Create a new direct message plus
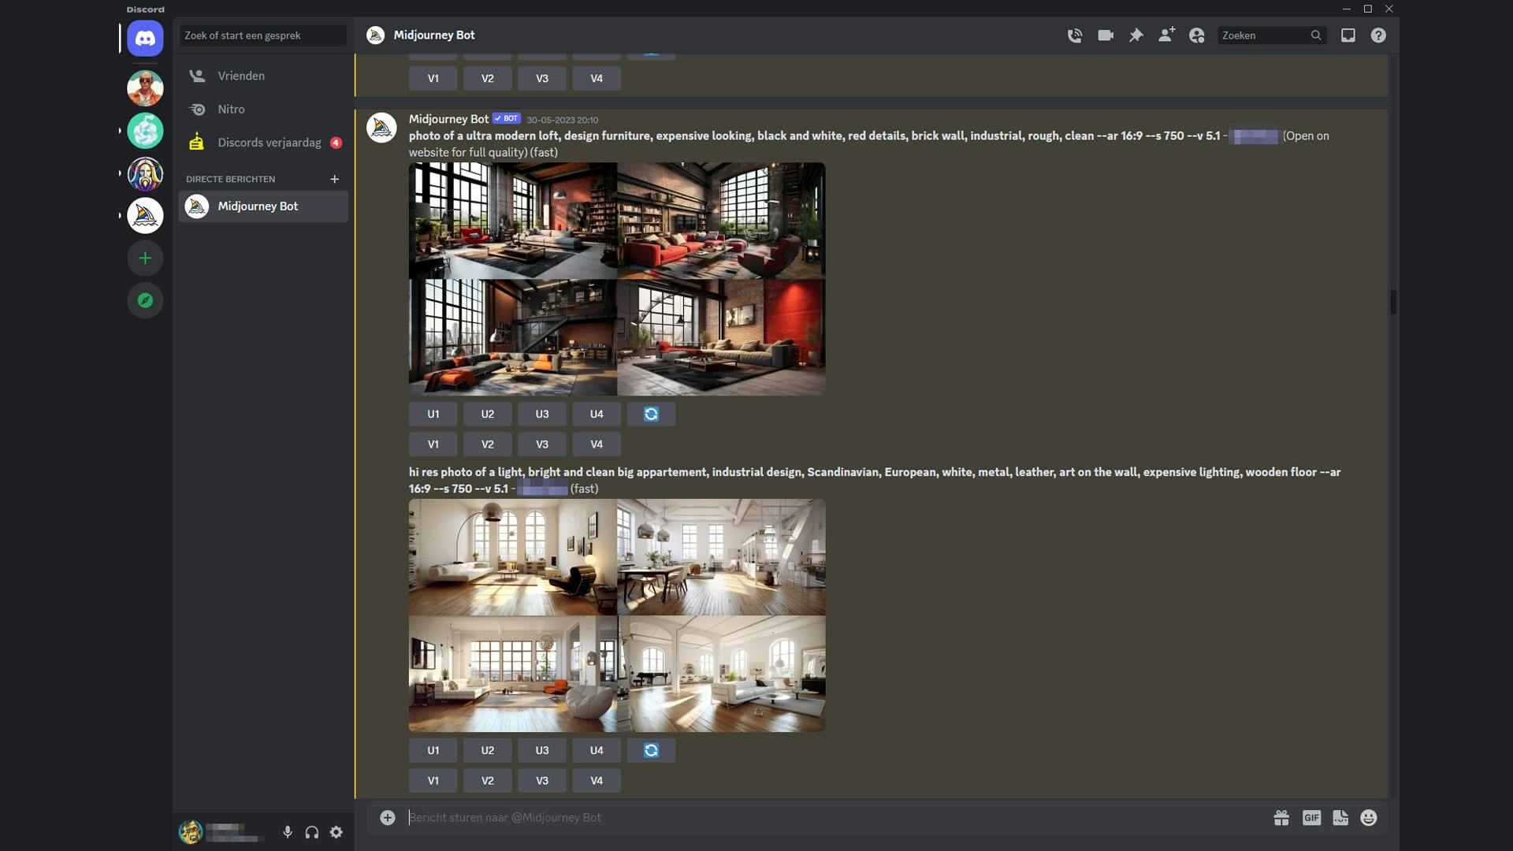1513x851 pixels. (334, 179)
